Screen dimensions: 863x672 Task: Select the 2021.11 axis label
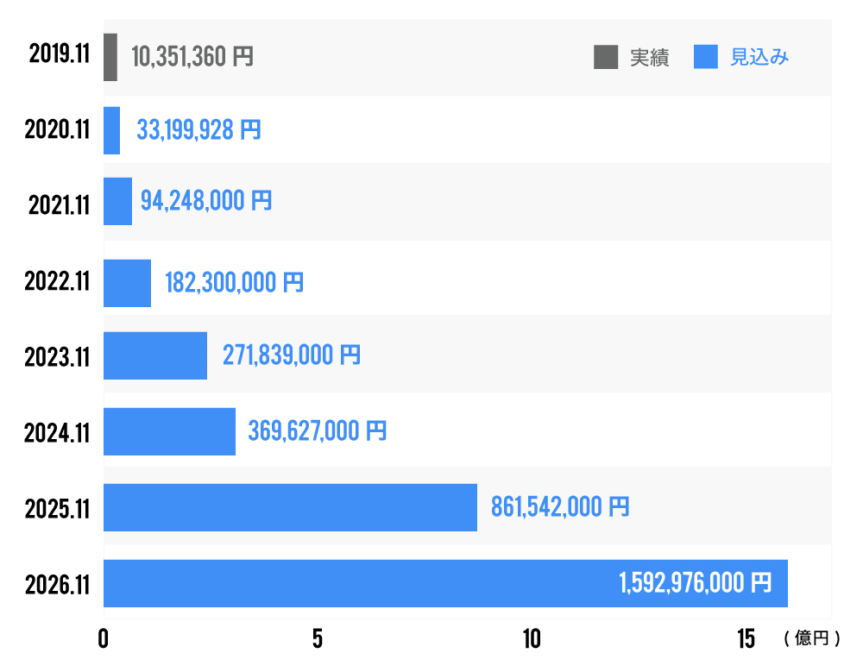coord(59,205)
